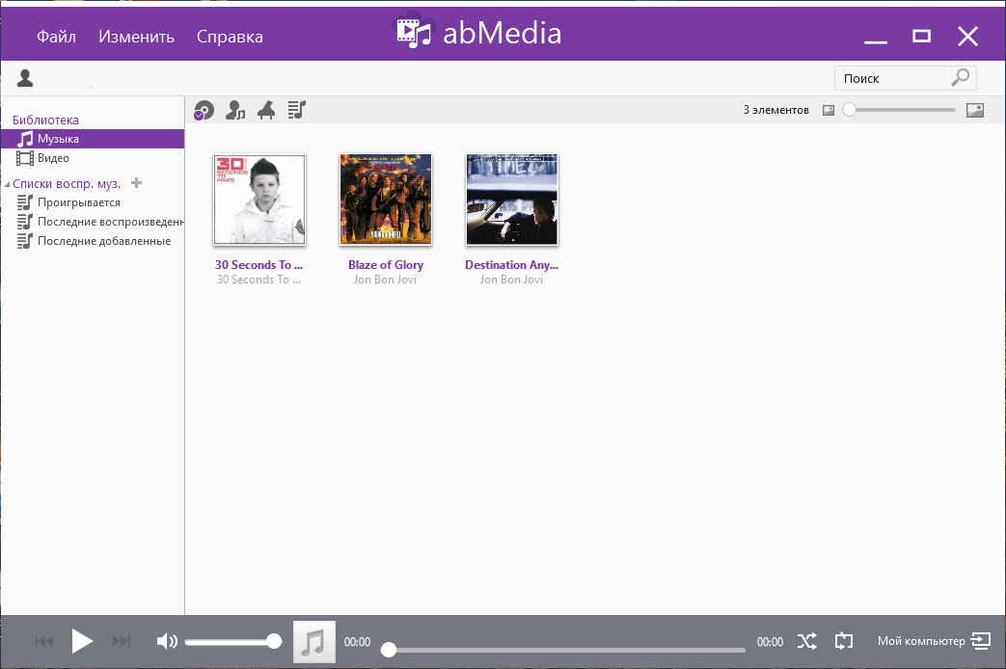This screenshot has height=669, width=1006.
Task: Toggle shuffle mode
Action: tap(807, 641)
